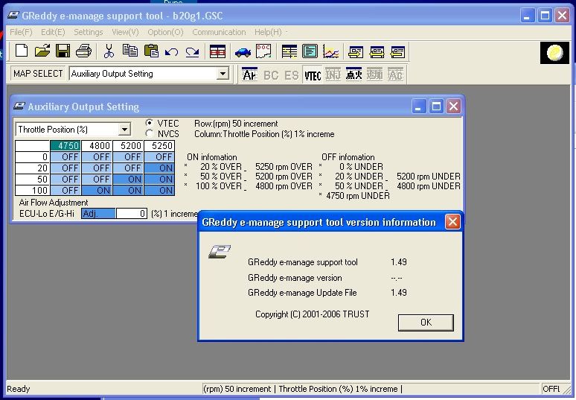Create a new file from the toolbar
Image resolution: width=576 pixels, height=400 pixels.
coord(22,51)
